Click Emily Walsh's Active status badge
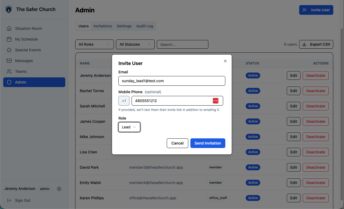This screenshot has width=344, height=209. click(253, 183)
